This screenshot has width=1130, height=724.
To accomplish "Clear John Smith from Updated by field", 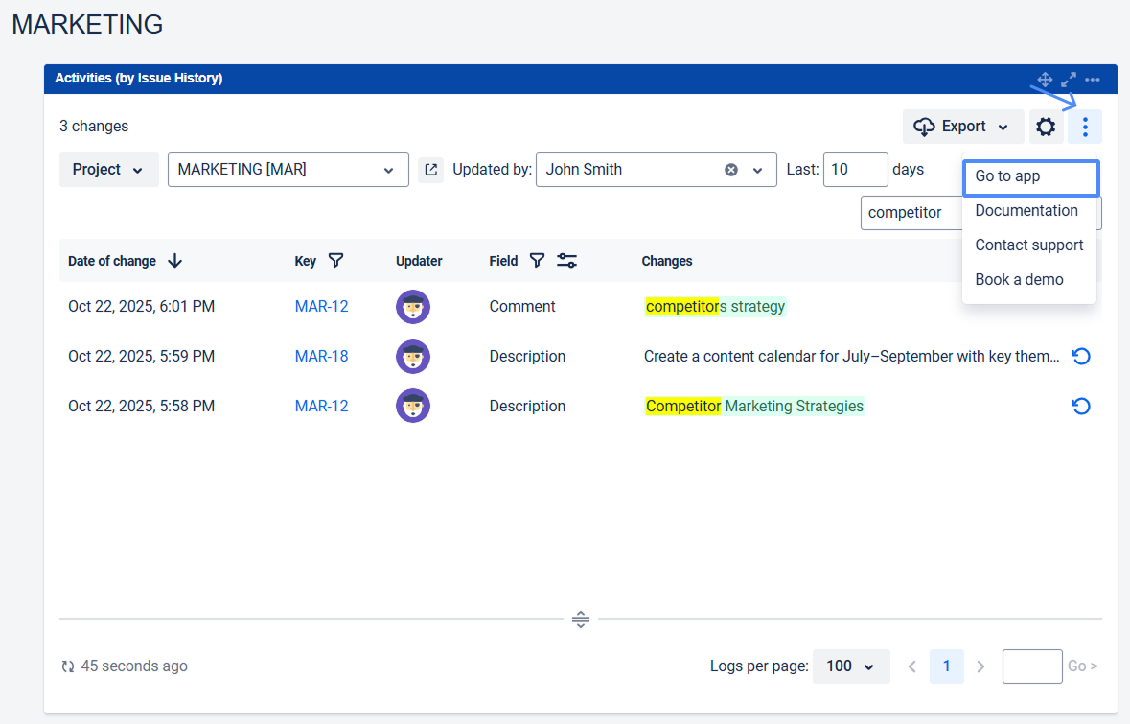I will (731, 170).
